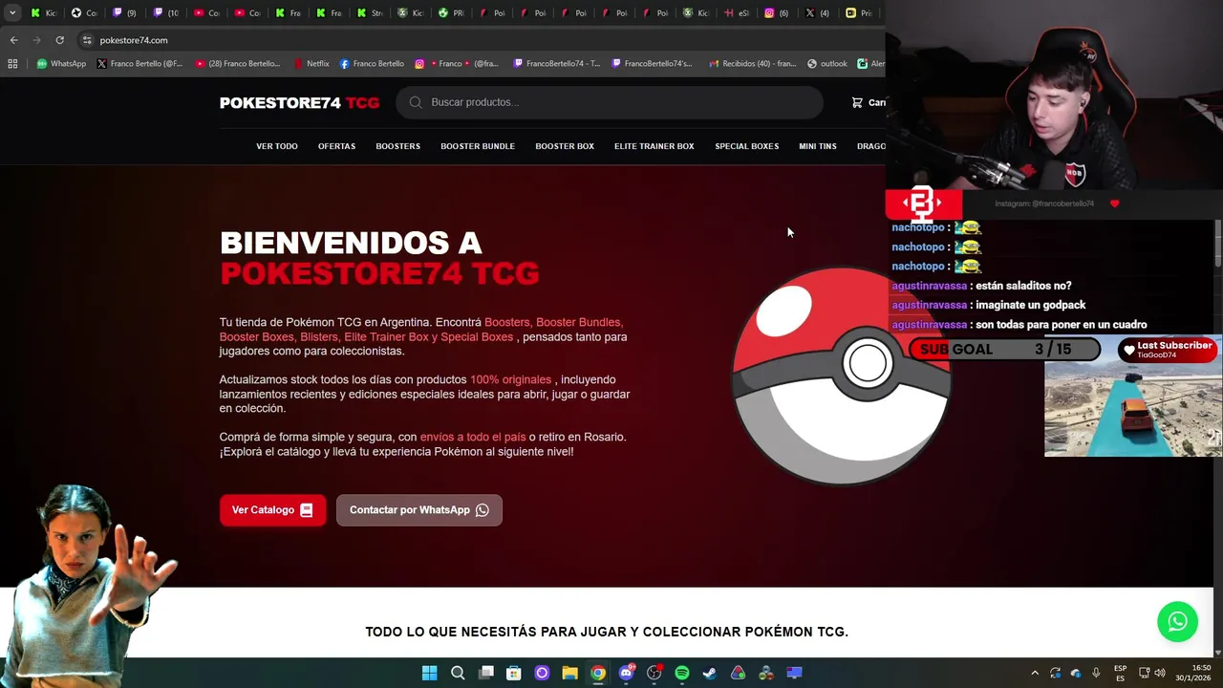Open Task View from taskbar

[485, 673]
